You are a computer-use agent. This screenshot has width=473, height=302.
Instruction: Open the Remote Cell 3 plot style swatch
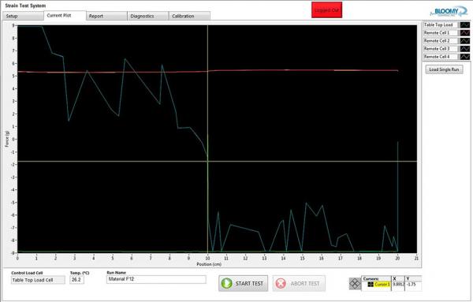[464, 49]
